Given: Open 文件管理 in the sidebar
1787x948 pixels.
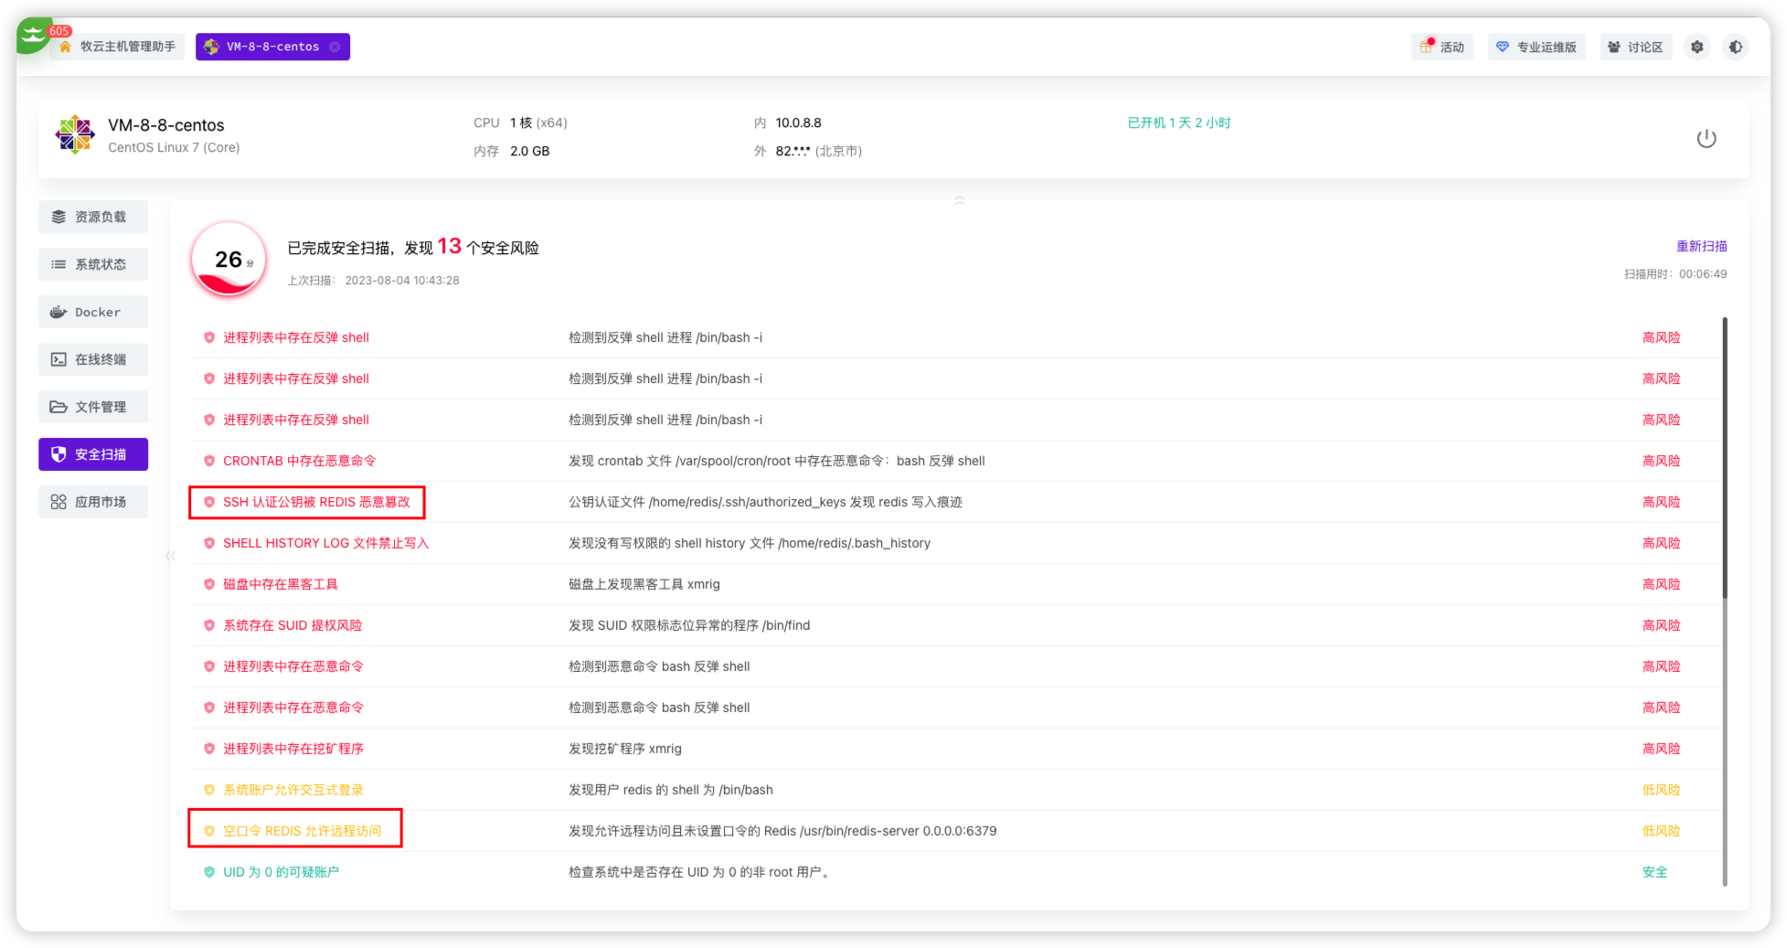Looking at the screenshot, I should [x=93, y=407].
